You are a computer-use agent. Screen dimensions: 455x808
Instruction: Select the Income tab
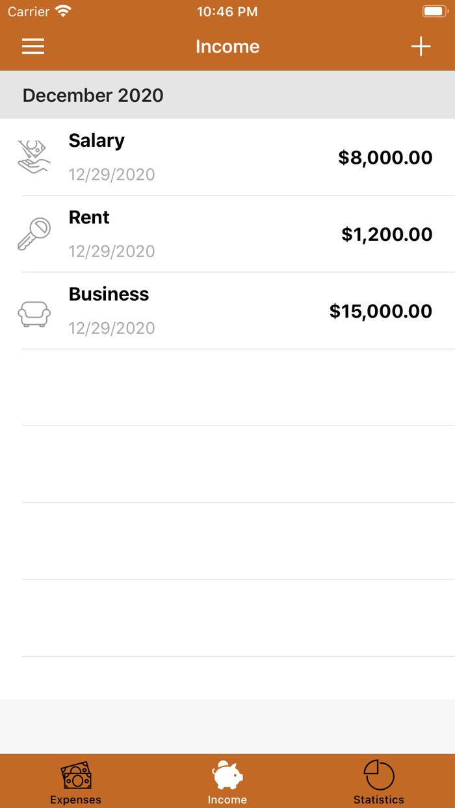(x=226, y=781)
